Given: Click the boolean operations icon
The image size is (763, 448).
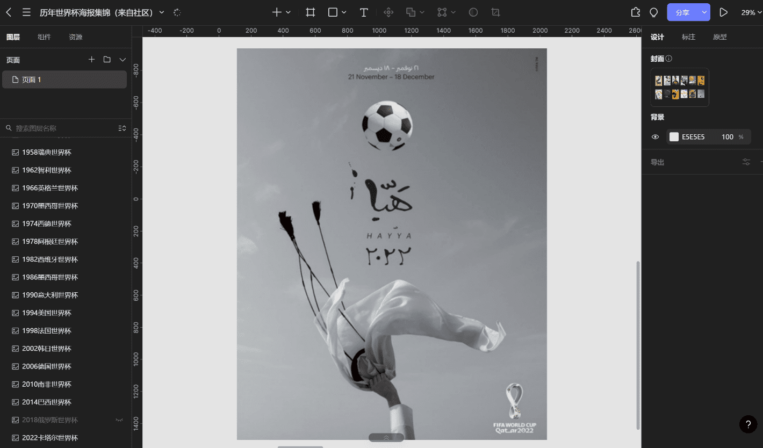Looking at the screenshot, I should [411, 12].
